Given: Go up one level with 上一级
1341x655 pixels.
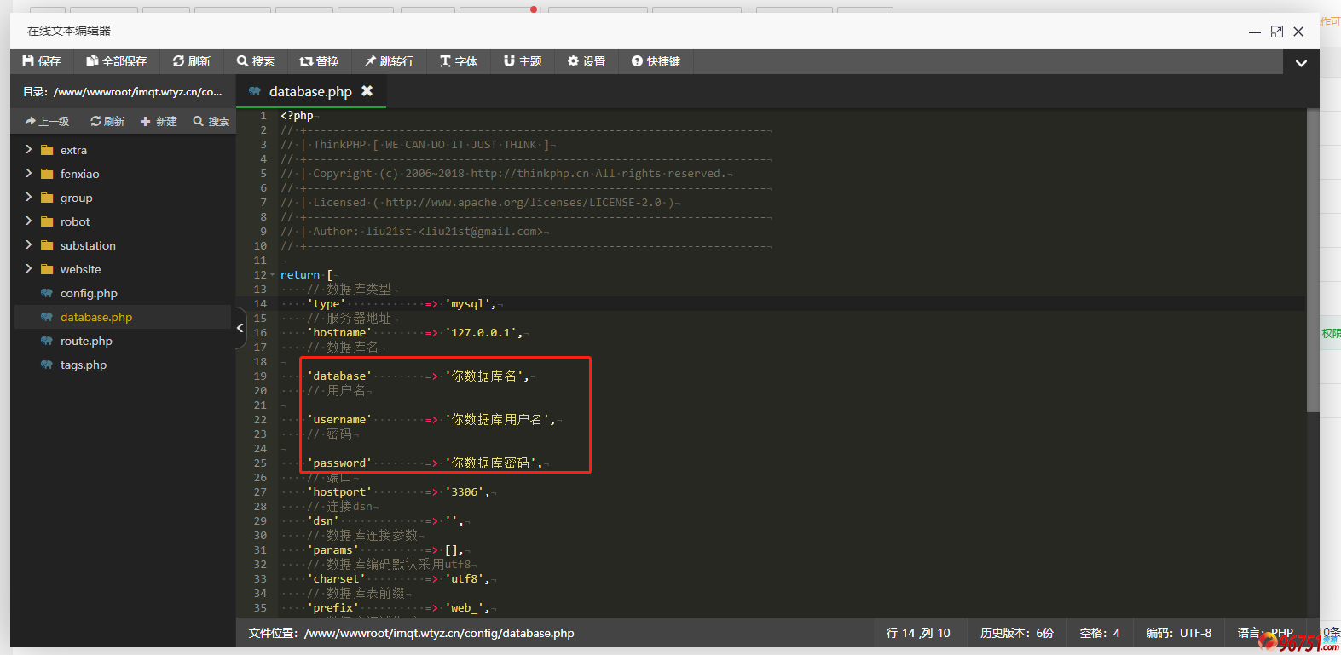Looking at the screenshot, I should (x=48, y=122).
